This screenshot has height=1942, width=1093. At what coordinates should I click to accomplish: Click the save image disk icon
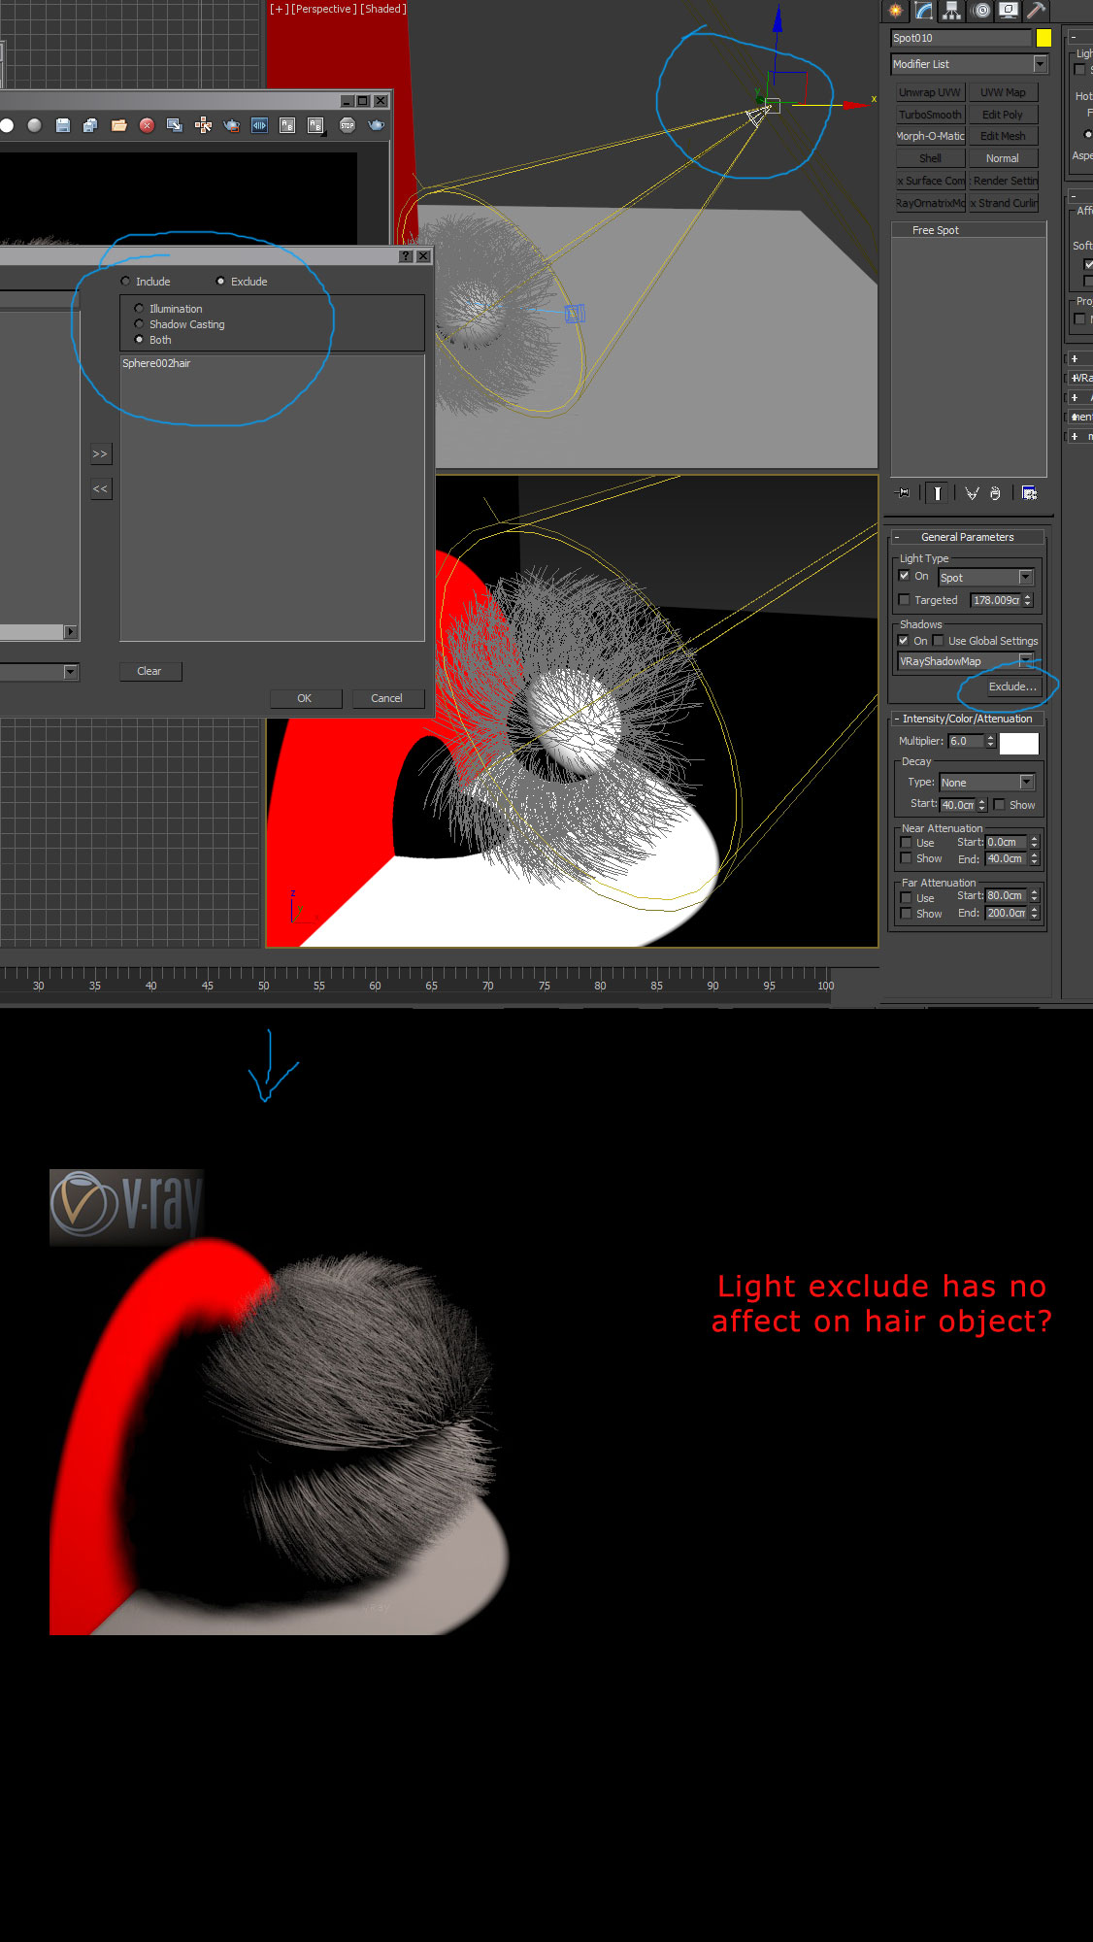(63, 125)
